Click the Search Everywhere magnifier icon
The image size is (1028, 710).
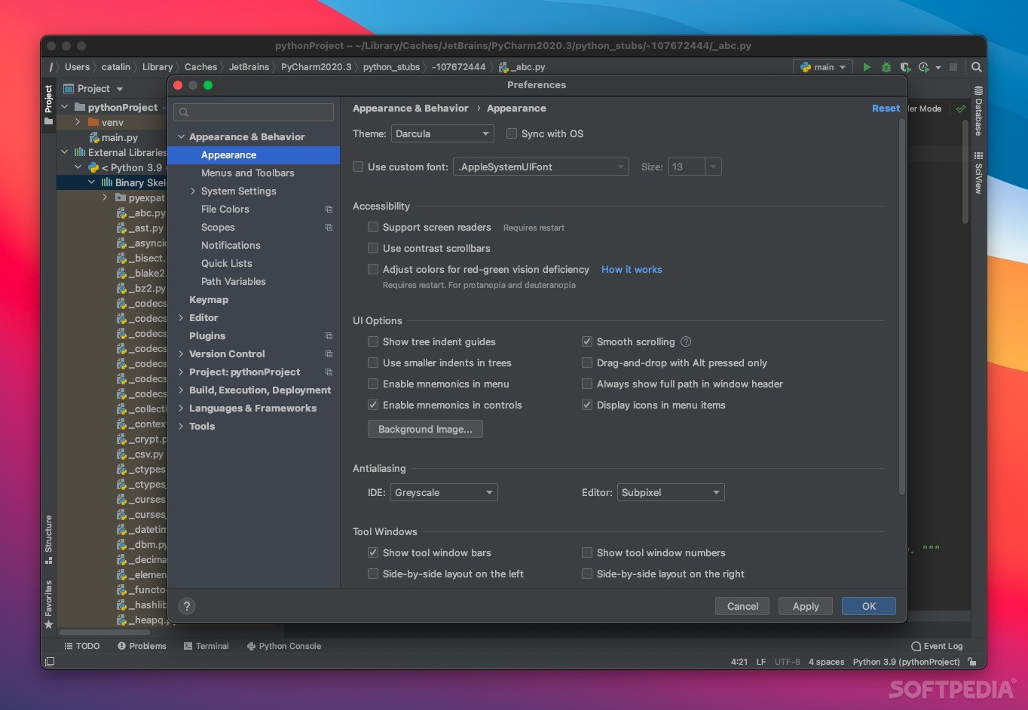(x=977, y=67)
